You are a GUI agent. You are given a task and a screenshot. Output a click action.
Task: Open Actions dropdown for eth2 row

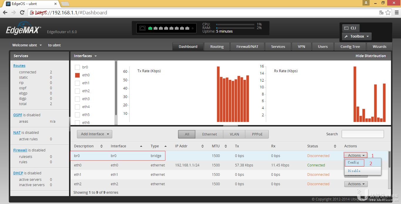tap(356, 184)
